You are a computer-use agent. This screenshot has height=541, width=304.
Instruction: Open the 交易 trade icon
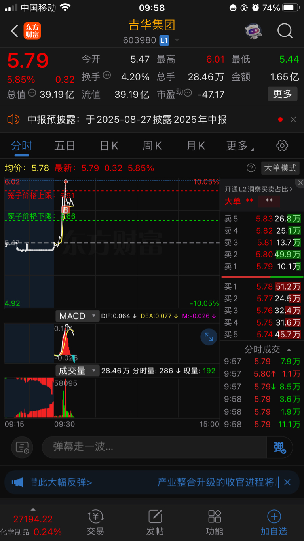click(95, 522)
